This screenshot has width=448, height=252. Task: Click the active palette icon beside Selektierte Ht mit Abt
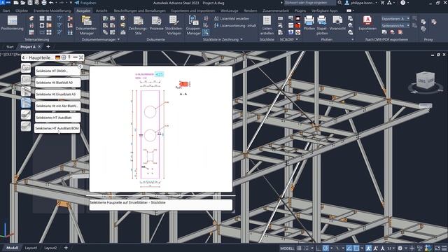26,103
